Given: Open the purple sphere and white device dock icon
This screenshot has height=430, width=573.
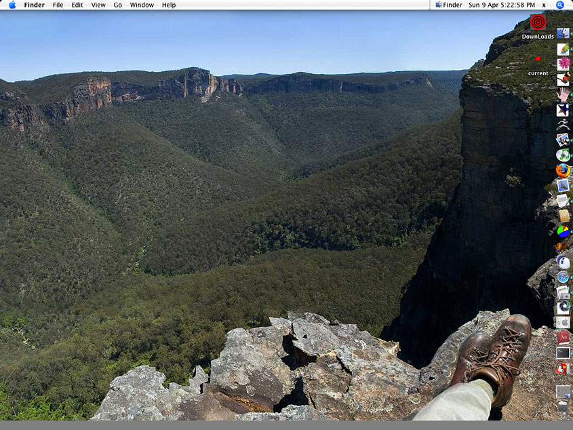Looking at the screenshot, I should pos(563,262).
